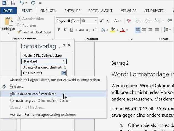The height and width of the screenshot is (131, 174).
Task: Click the Save icon in quick access toolbar
Action: click(x=13, y=3)
